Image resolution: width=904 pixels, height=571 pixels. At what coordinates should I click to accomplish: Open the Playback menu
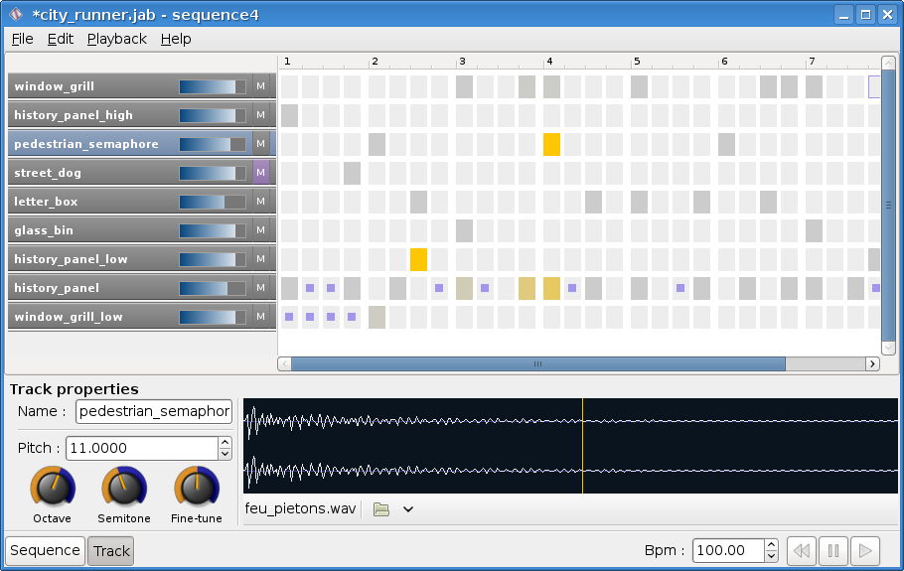117,39
